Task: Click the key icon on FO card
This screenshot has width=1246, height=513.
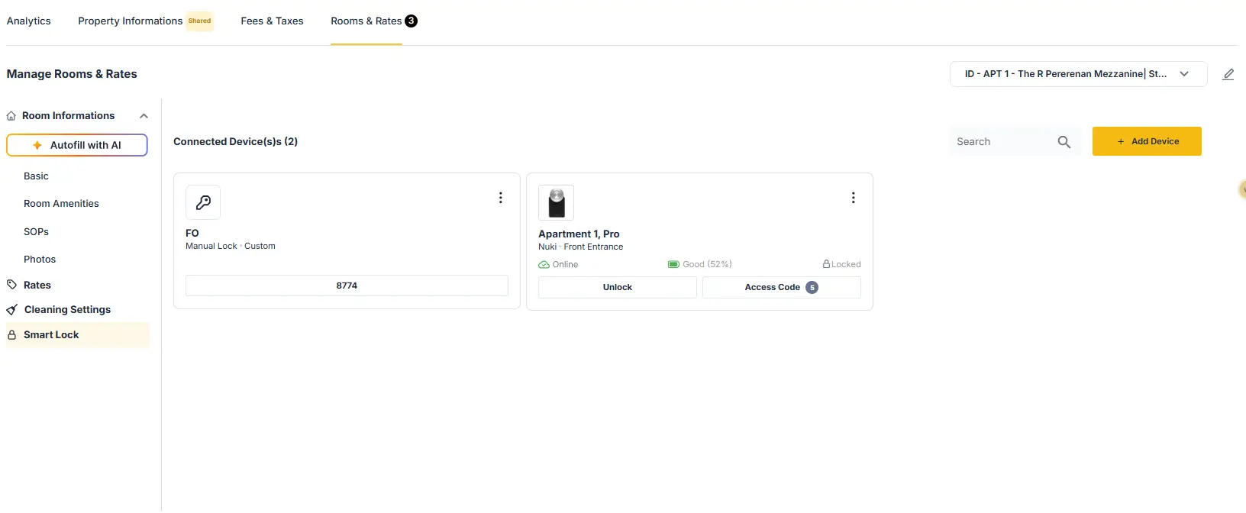Action: [x=203, y=202]
